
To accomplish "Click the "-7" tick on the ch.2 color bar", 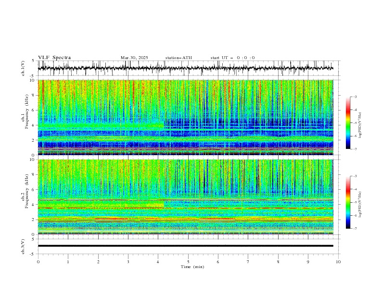I will click(x=355, y=228).
